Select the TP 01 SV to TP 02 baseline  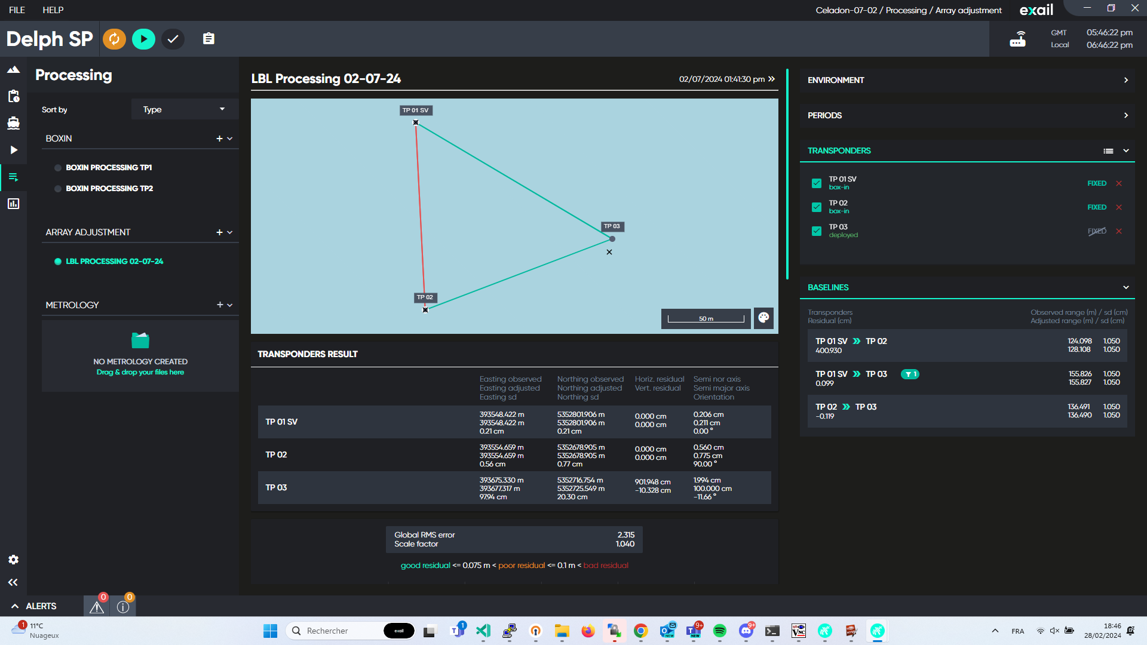click(967, 345)
